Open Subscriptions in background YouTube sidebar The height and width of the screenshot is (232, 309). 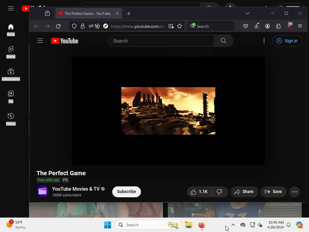tap(11, 74)
